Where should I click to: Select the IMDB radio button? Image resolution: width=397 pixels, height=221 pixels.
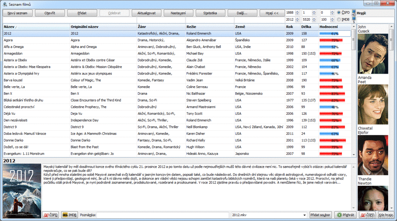pyautogui.click(x=340, y=19)
